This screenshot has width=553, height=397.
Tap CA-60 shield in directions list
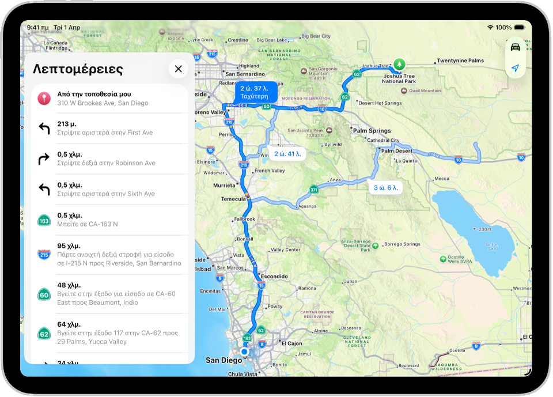coord(44,294)
